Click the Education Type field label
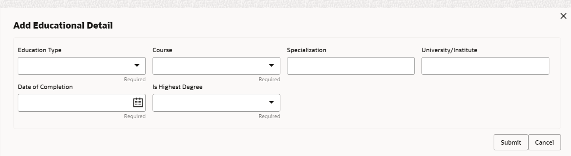Viewport: 571px width, 156px height. 39,50
